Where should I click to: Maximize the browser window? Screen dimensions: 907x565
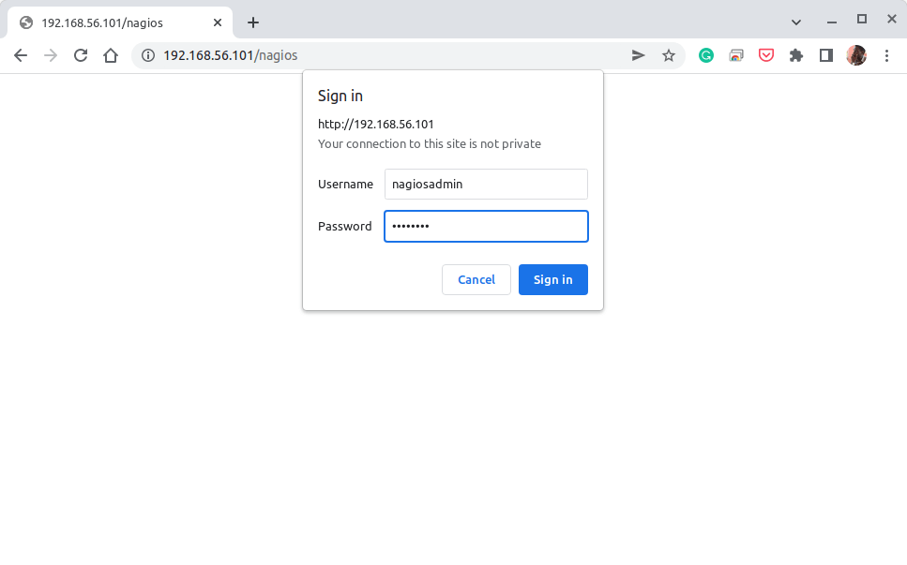[862, 19]
